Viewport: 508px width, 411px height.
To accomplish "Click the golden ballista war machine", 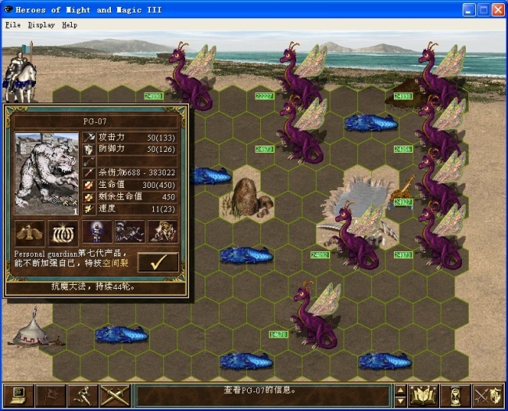I will point(403,190).
